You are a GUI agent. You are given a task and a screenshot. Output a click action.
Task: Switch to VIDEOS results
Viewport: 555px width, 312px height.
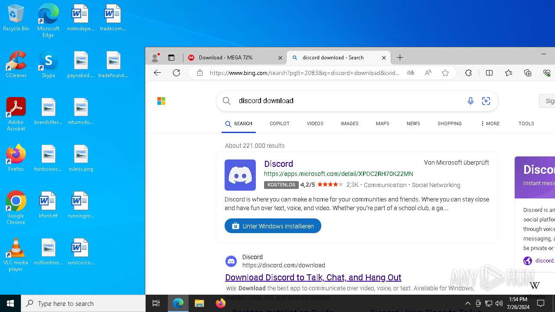pos(315,123)
